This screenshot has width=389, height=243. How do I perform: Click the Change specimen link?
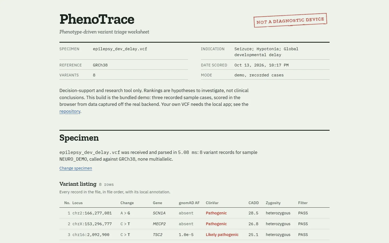coord(76,168)
